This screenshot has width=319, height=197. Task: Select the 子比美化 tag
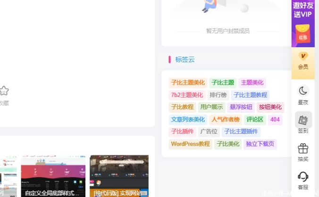(x=228, y=144)
